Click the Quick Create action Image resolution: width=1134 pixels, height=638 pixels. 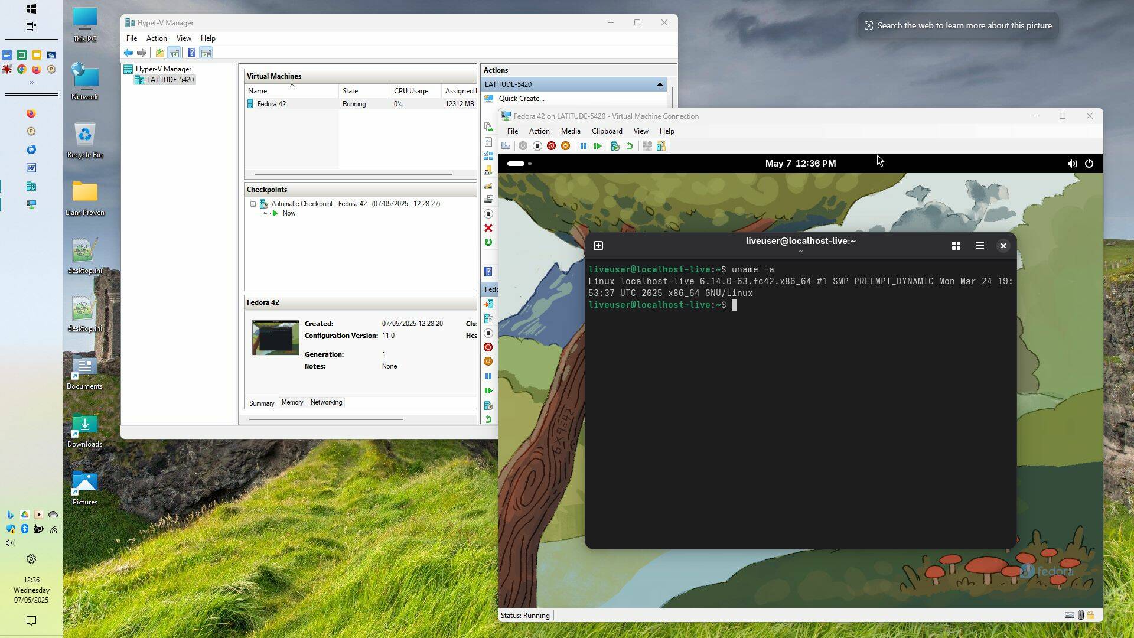(522, 98)
